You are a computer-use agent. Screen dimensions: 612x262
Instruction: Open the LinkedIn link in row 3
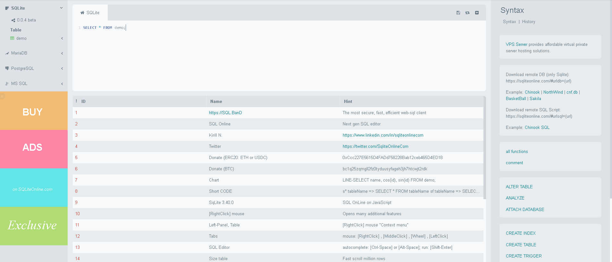click(x=383, y=135)
